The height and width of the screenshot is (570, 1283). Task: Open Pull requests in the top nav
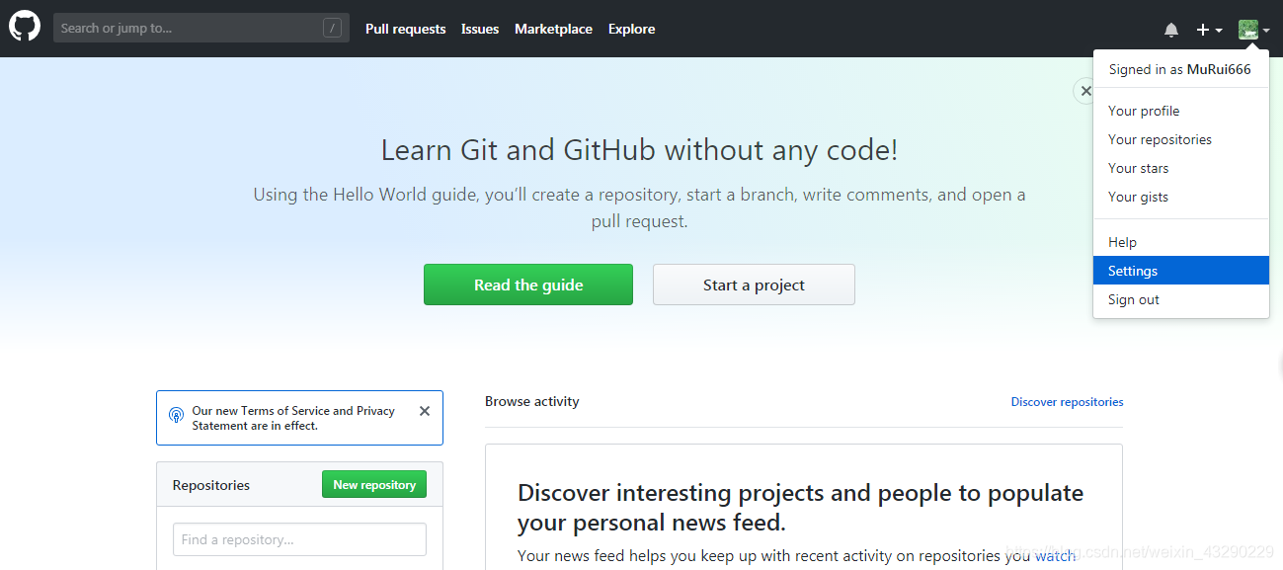pyautogui.click(x=405, y=29)
